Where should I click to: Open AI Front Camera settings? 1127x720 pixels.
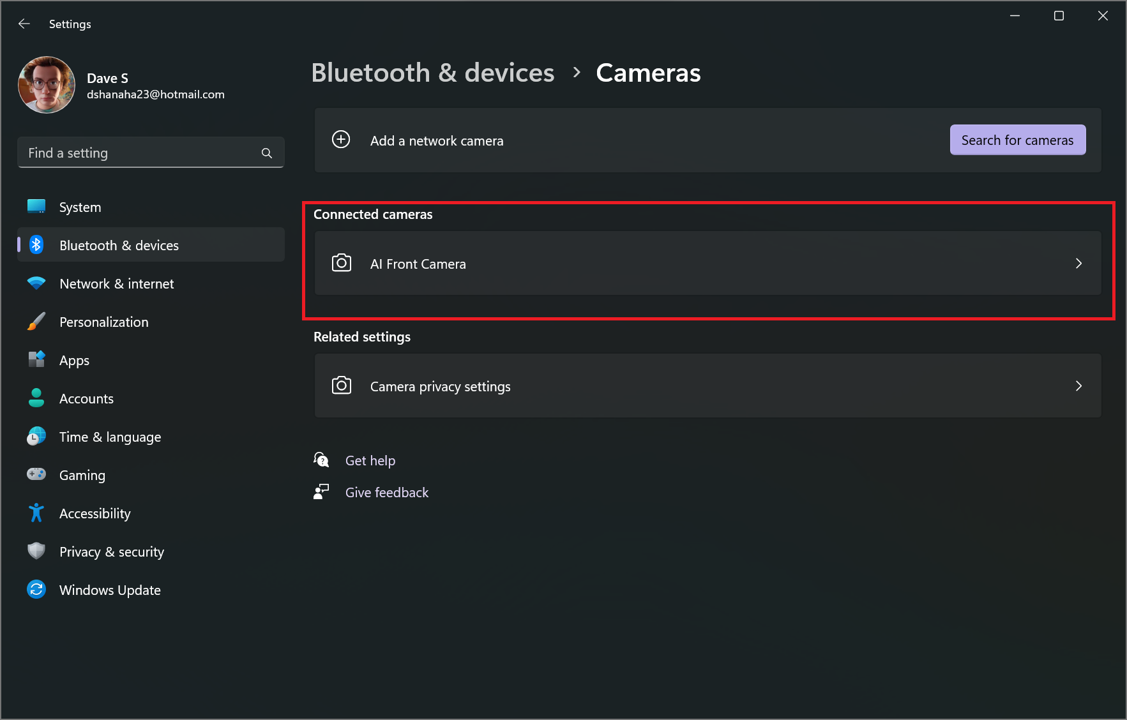click(x=707, y=263)
